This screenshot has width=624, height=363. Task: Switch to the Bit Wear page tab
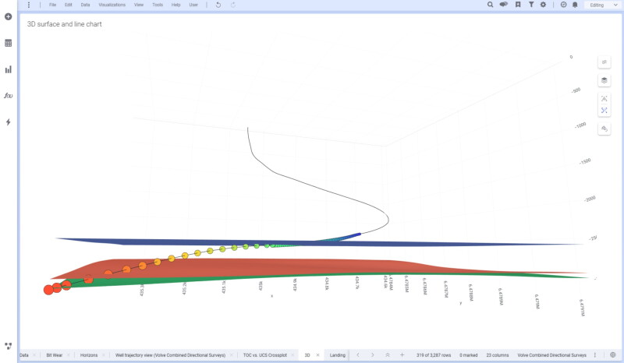[54, 355]
